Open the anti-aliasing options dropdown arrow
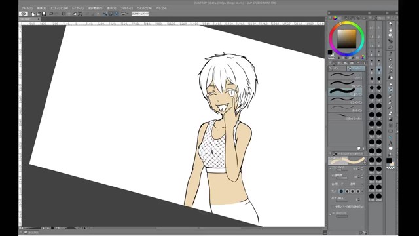This screenshot has width=419, height=236. 363,191
